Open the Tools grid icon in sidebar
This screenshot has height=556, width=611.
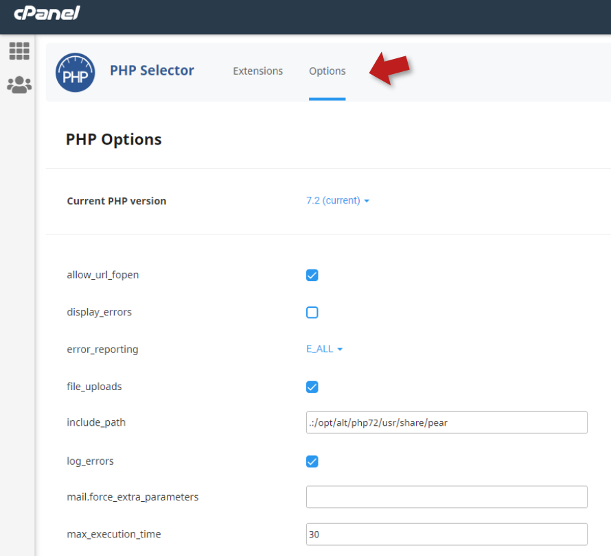pyautogui.click(x=19, y=51)
